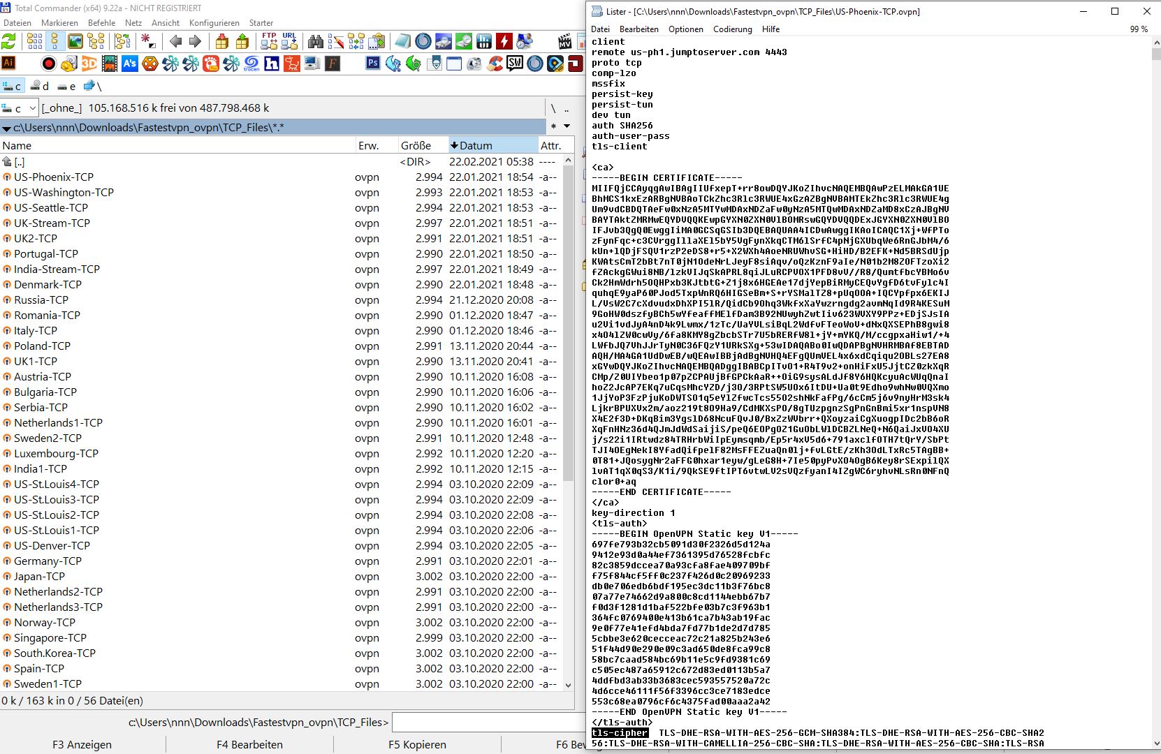Click the pack files icon
The width and height of the screenshot is (1161, 754).
coord(222,42)
